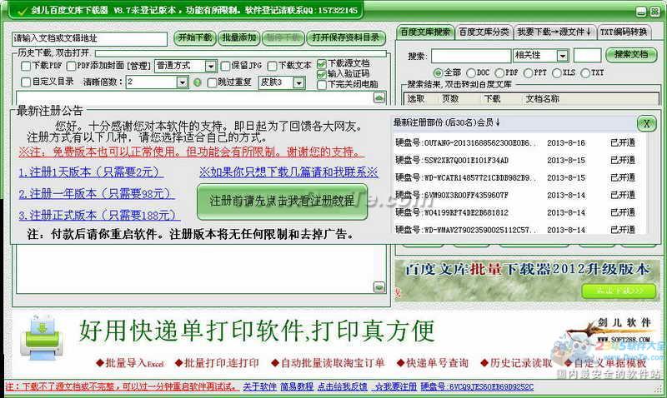Screen dimensions: 667x398
Task: Click the 硬盘号 link in the status bar
Action: coord(477,387)
